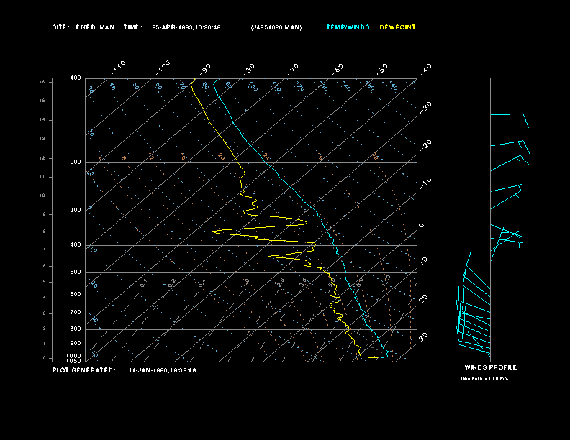Click the 100 pressure label at top left

tap(76, 78)
